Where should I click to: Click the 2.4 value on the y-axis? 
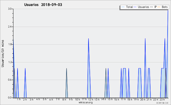(x=10, y=27)
